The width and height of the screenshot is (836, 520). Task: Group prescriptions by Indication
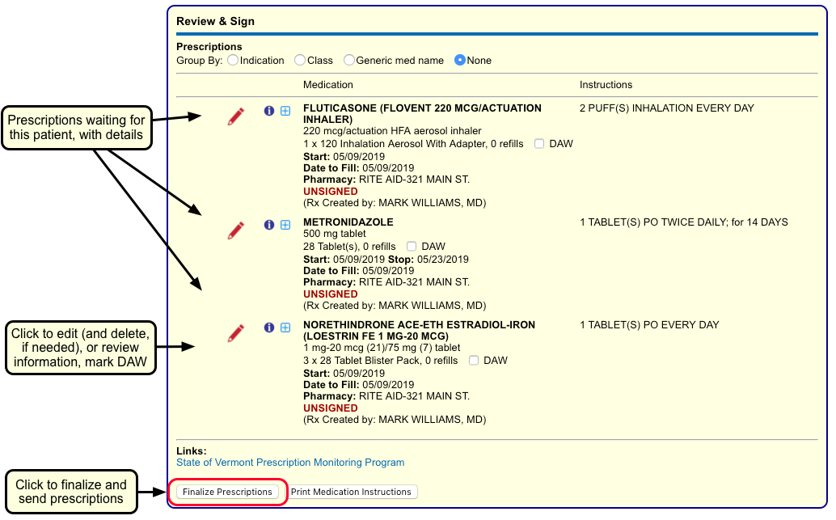click(x=233, y=61)
